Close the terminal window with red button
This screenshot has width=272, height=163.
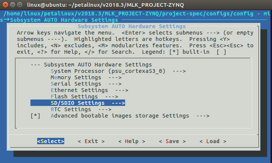[x=5, y=5]
